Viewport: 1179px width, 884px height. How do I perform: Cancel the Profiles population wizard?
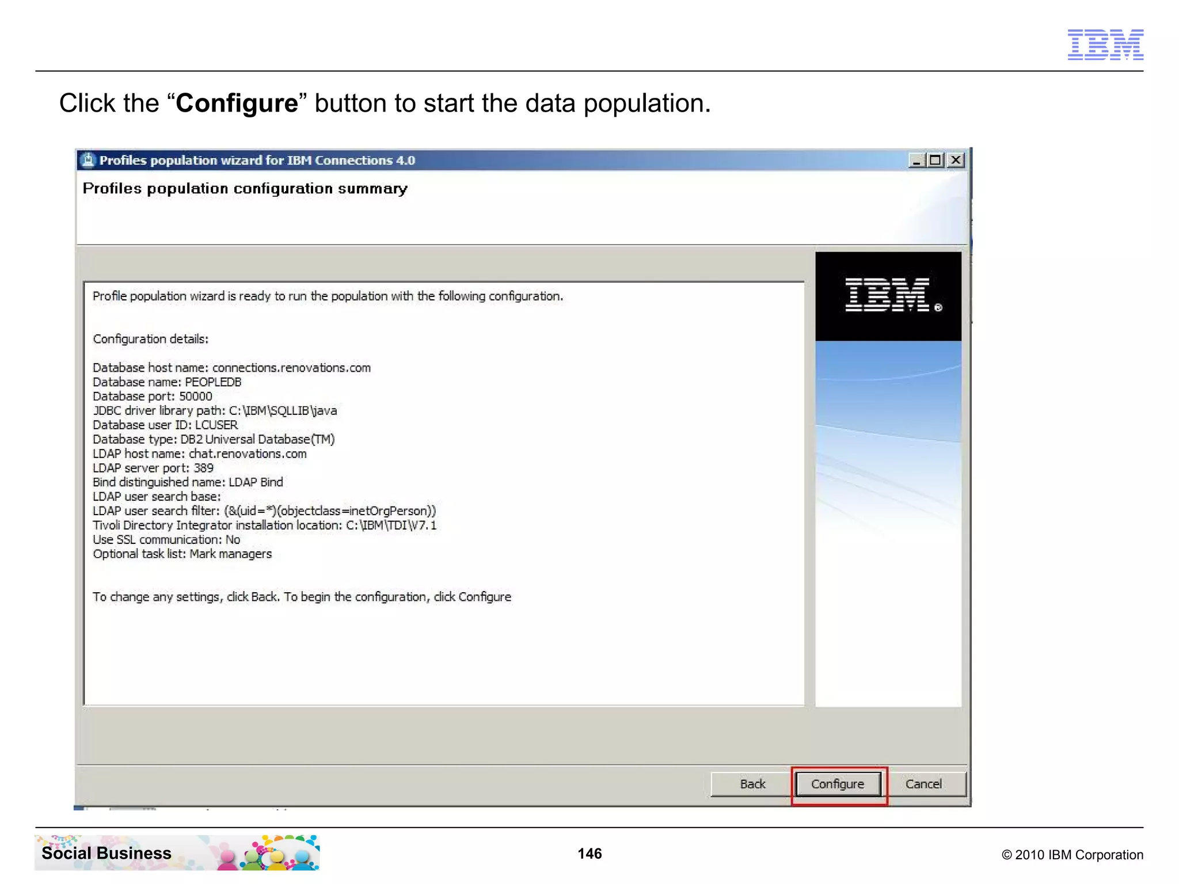[x=923, y=784]
